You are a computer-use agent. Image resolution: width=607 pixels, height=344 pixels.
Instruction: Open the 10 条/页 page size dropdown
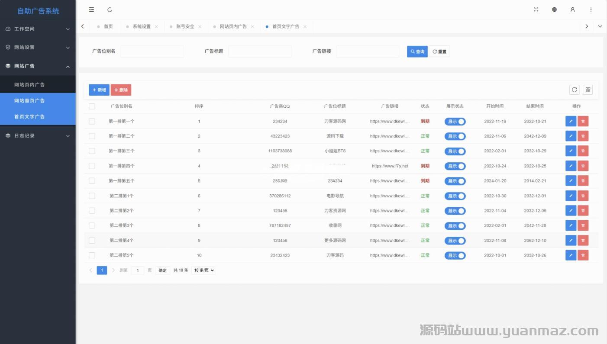[203, 270]
